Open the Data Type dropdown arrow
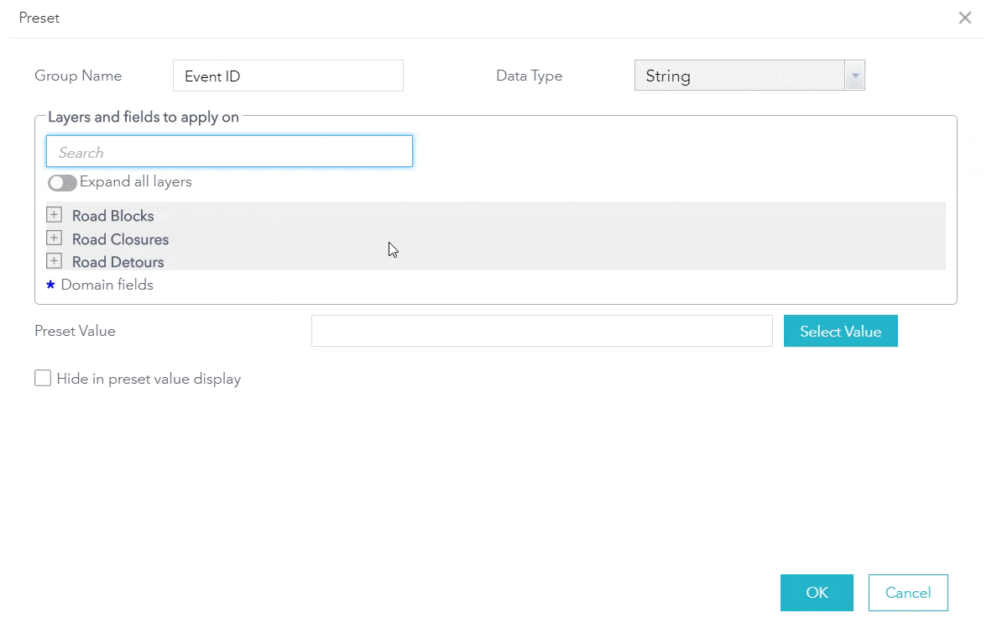Image resolution: width=992 pixels, height=623 pixels. (855, 76)
